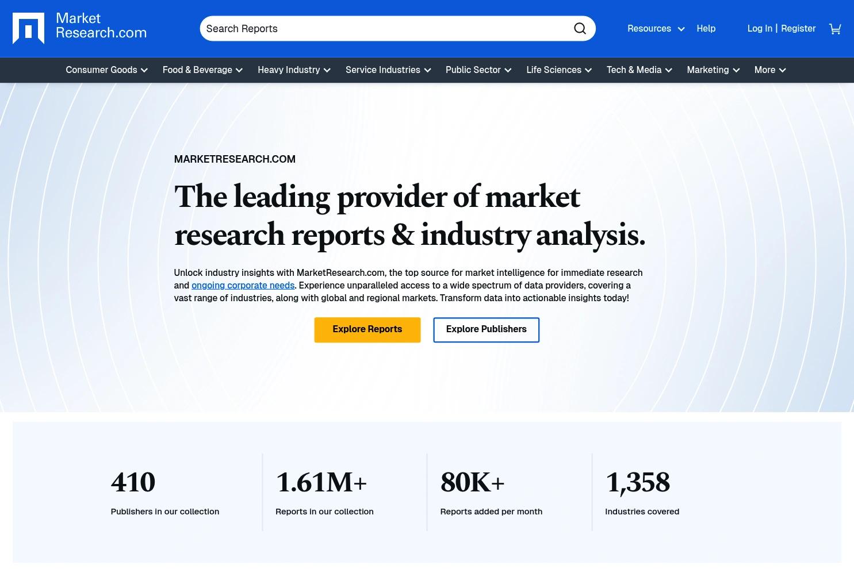
Task: Expand the Resources dropdown
Action: click(656, 29)
